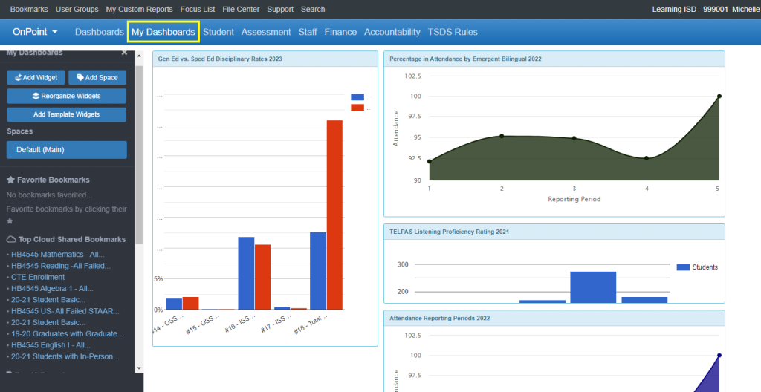This screenshot has height=392, width=761.
Task: Click the tall red #18 - Total bar
Action: click(334, 215)
